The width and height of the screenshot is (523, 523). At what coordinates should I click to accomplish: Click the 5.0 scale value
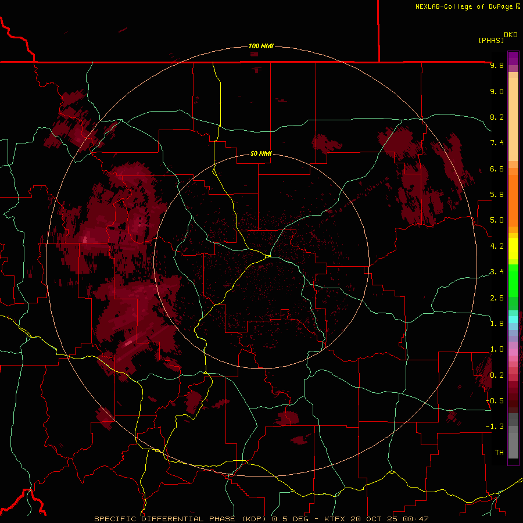tap(497, 220)
